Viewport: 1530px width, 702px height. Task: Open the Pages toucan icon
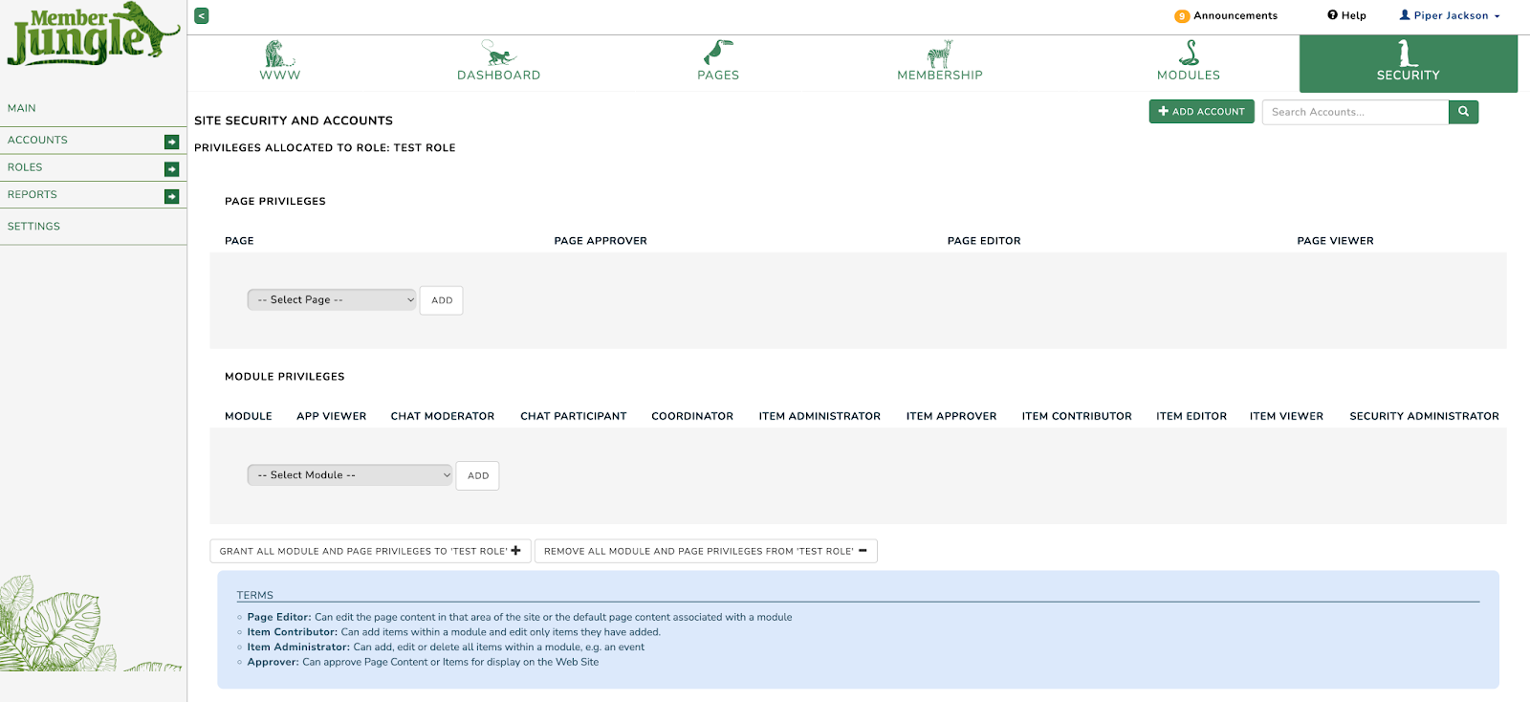click(718, 53)
